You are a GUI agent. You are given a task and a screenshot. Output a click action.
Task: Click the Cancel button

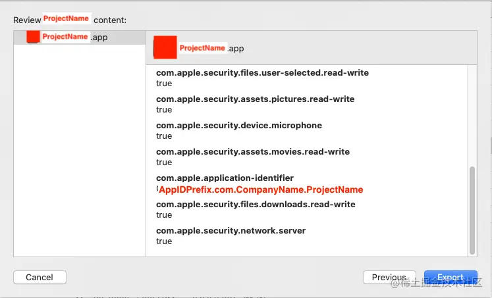pos(40,278)
